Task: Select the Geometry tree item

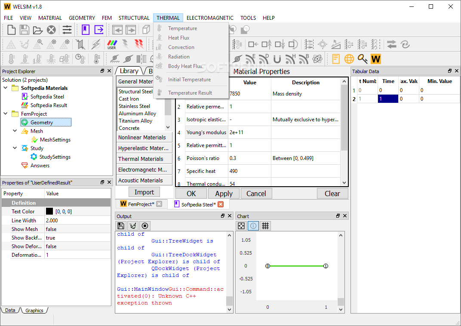Action: [x=46, y=122]
